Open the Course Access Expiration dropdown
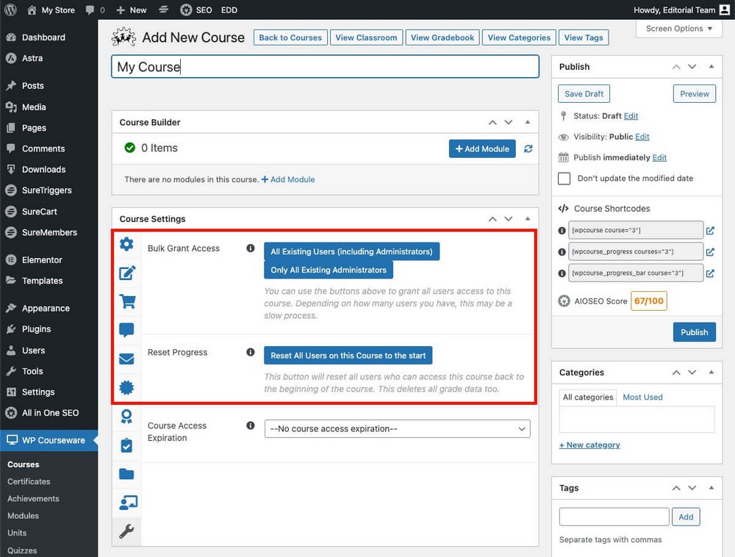The height and width of the screenshot is (557, 735). pyautogui.click(x=397, y=428)
